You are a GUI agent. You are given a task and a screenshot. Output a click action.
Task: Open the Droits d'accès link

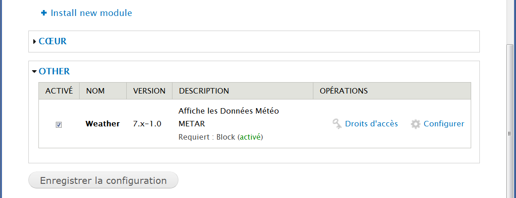(371, 124)
